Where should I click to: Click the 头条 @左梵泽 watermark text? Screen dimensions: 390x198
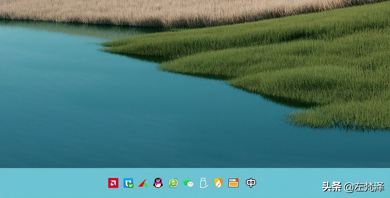pyautogui.click(x=353, y=187)
